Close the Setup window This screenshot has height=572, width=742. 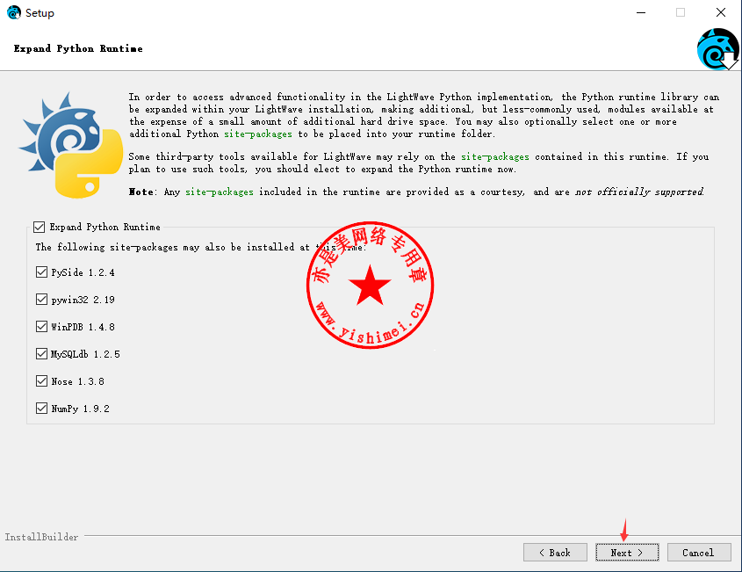(721, 13)
